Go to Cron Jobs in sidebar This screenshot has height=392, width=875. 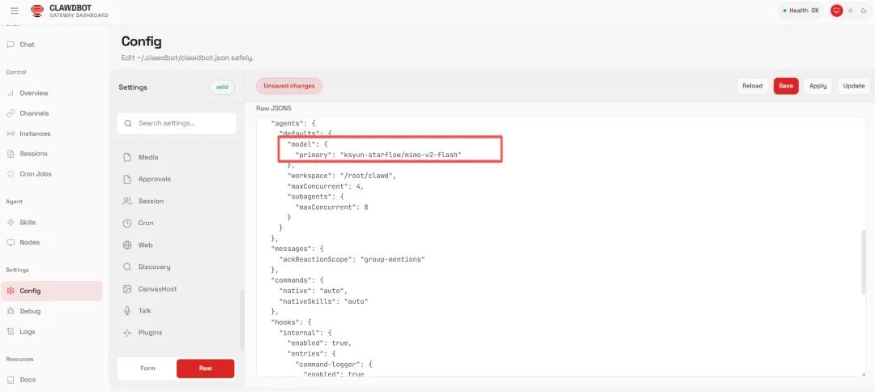point(35,174)
